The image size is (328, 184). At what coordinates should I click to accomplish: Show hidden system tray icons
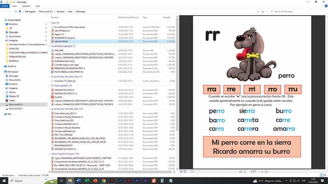pos(286,181)
